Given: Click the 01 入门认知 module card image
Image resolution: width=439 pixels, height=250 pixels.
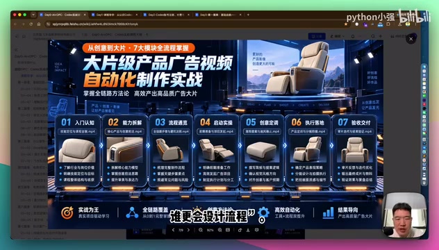Looking at the screenshot, I should (77, 150).
